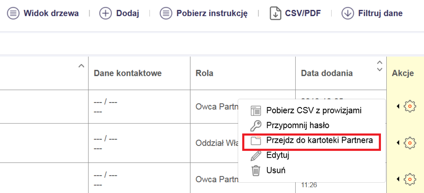Screen dimensions: 424x193
Task: Open gear actions menu in first row
Action: coord(409,107)
